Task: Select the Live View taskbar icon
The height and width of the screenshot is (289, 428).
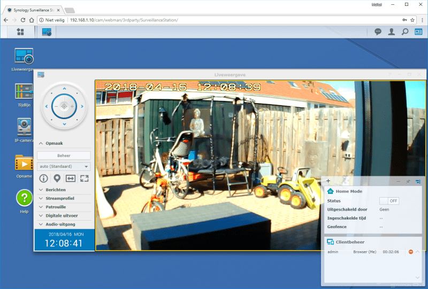Action: pos(47,32)
